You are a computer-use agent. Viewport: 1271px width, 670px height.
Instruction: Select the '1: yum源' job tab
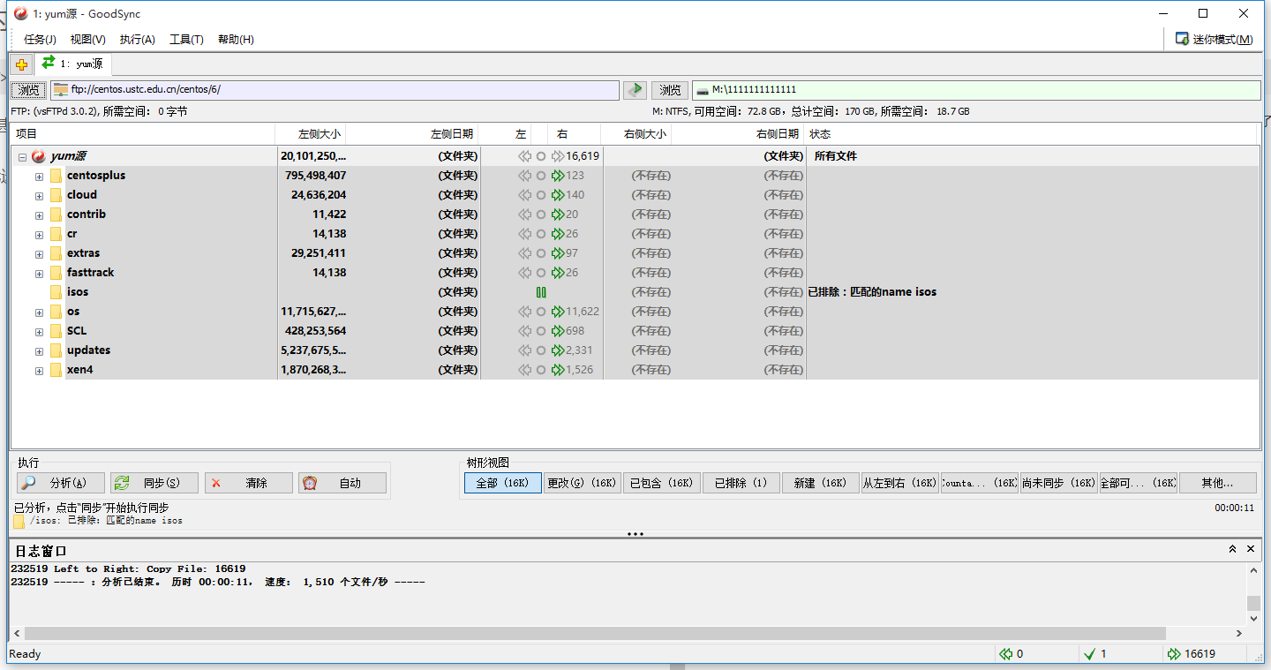pyautogui.click(x=72, y=64)
